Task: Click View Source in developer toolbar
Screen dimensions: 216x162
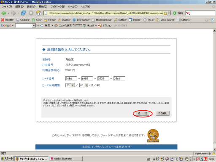Action: 166,20
